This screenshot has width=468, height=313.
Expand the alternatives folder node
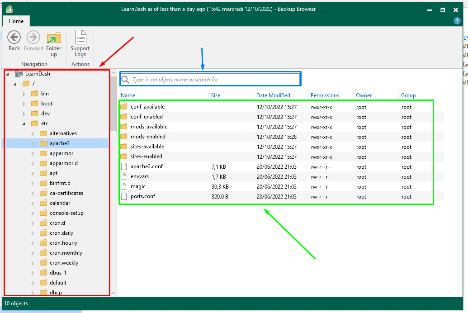pyautogui.click(x=33, y=134)
